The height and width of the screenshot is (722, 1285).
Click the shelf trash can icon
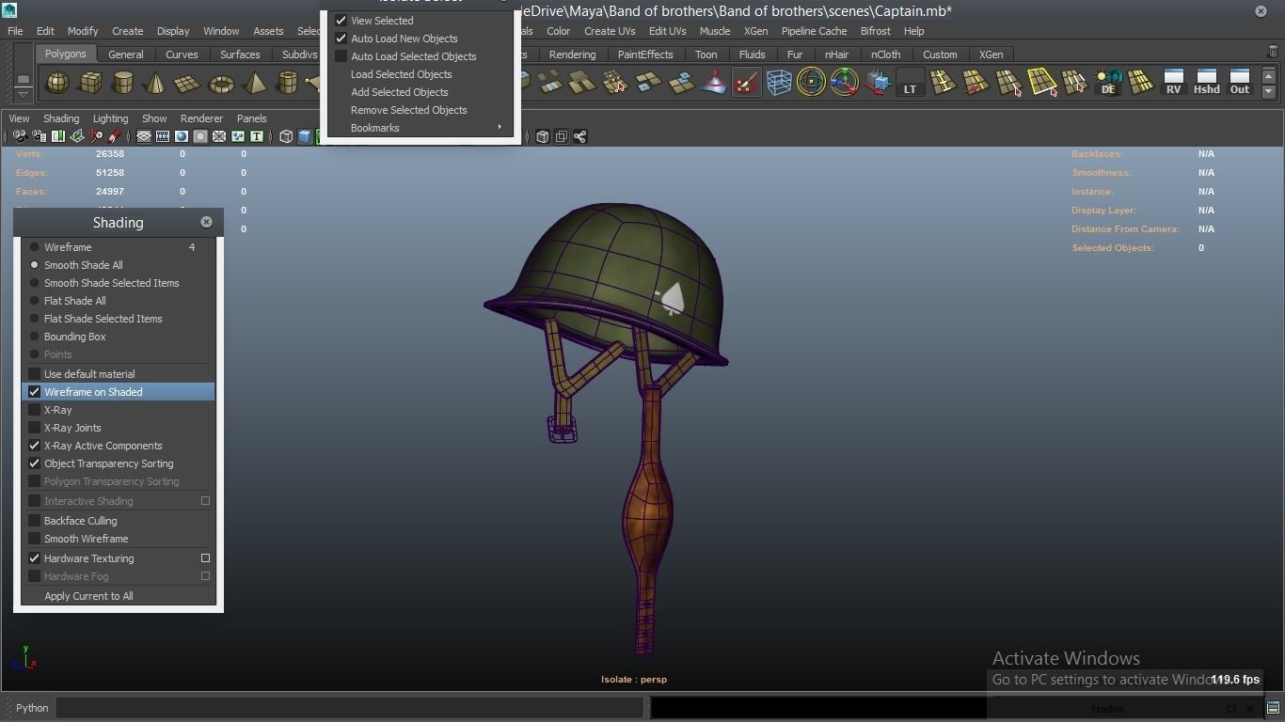1274,54
